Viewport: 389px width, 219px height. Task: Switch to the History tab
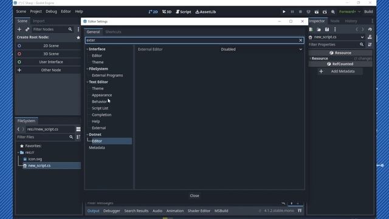(351, 21)
